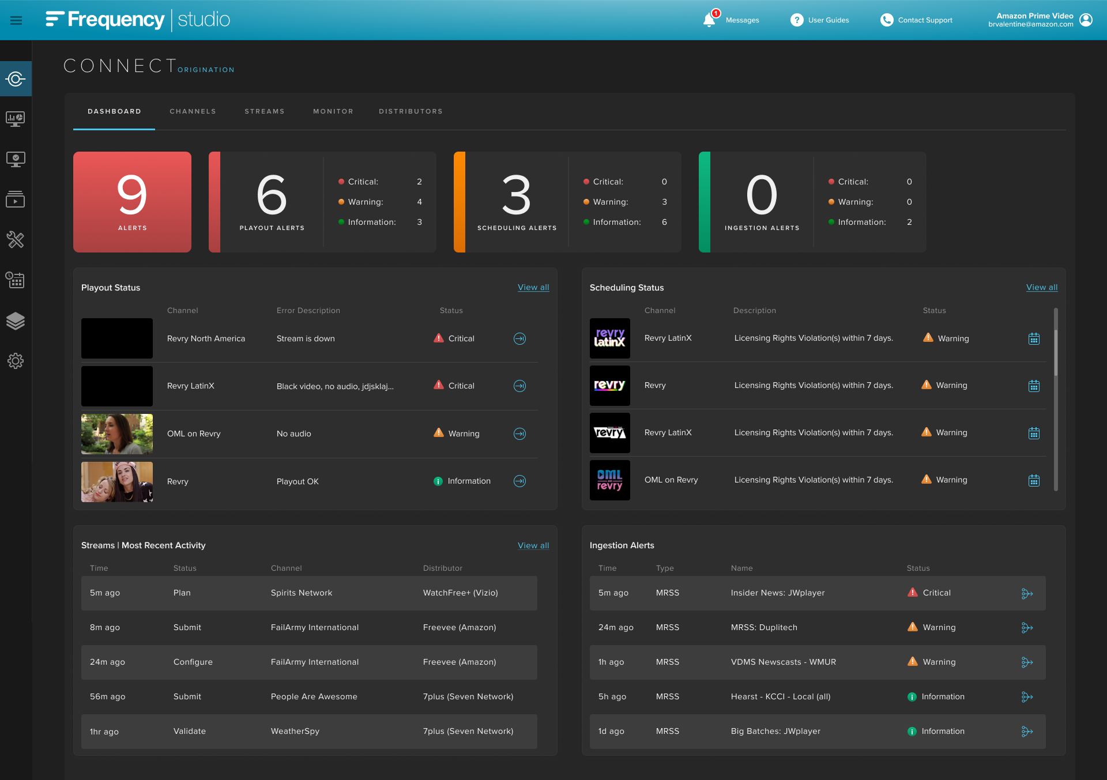This screenshot has width=1107, height=780.
Task: Click the Insider News: JWplayer name
Action: pos(778,593)
